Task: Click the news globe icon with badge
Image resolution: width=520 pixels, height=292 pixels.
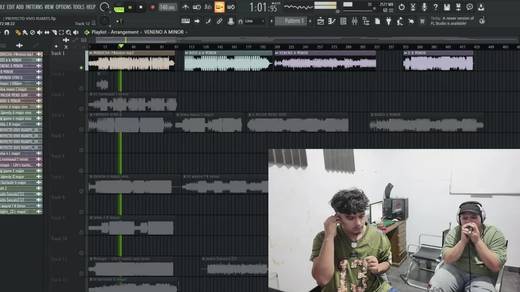Action: tap(482, 20)
